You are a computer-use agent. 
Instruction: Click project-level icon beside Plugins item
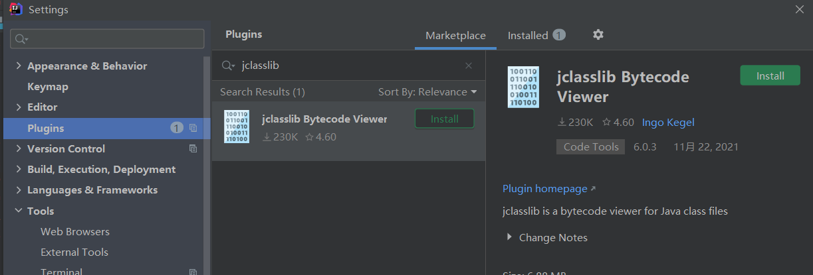coord(193,128)
